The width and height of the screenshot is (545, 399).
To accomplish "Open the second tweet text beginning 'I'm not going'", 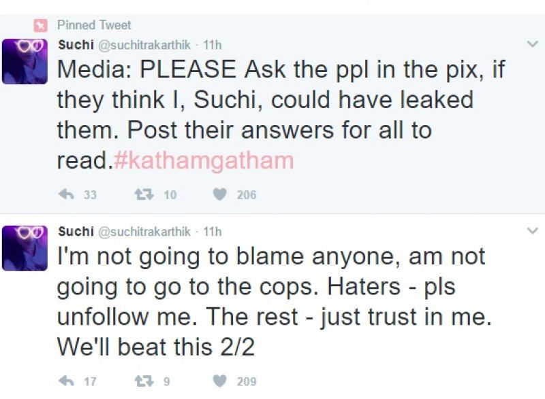I will pyautogui.click(x=275, y=301).
